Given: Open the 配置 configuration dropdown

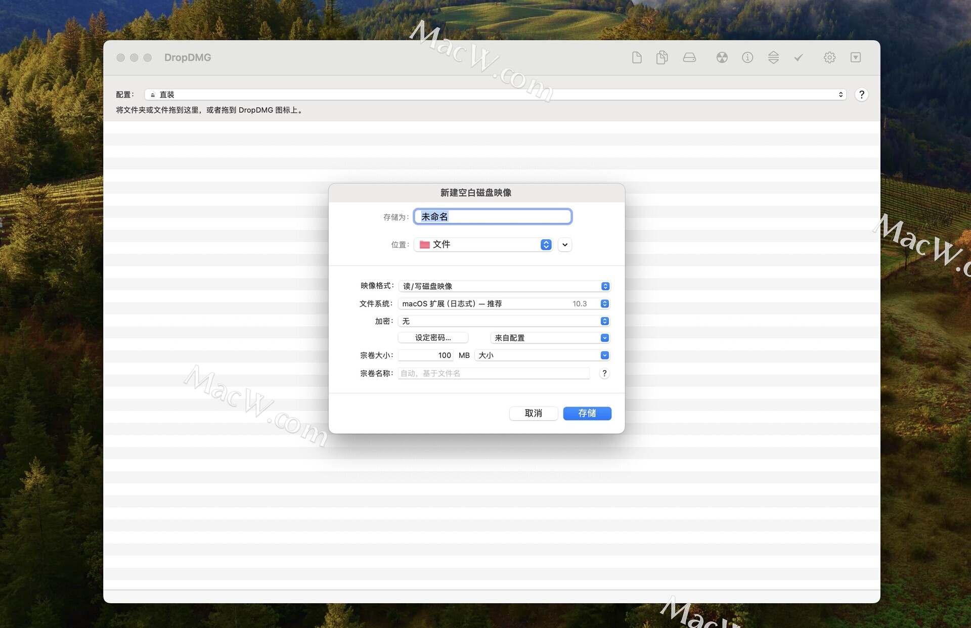Looking at the screenshot, I should pyautogui.click(x=496, y=95).
